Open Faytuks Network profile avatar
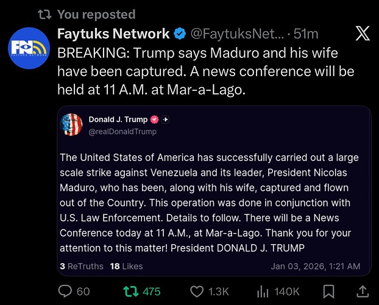This screenshot has height=305, width=379. coord(29,48)
